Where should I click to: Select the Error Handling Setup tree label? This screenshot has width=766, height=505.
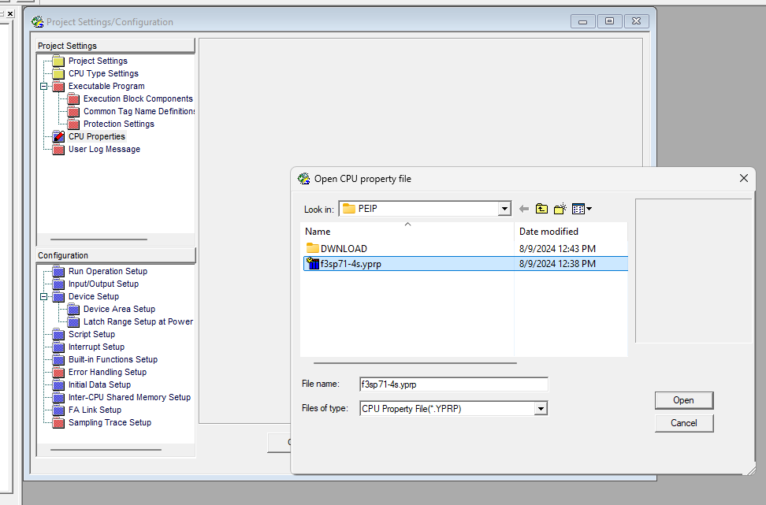click(x=107, y=373)
